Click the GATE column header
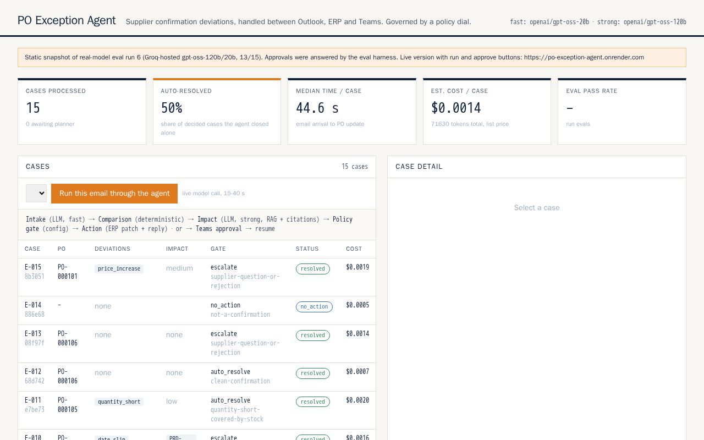This screenshot has width=704, height=440. [218, 249]
